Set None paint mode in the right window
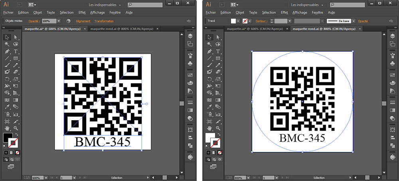The height and width of the screenshot is (181, 399). coord(220,153)
